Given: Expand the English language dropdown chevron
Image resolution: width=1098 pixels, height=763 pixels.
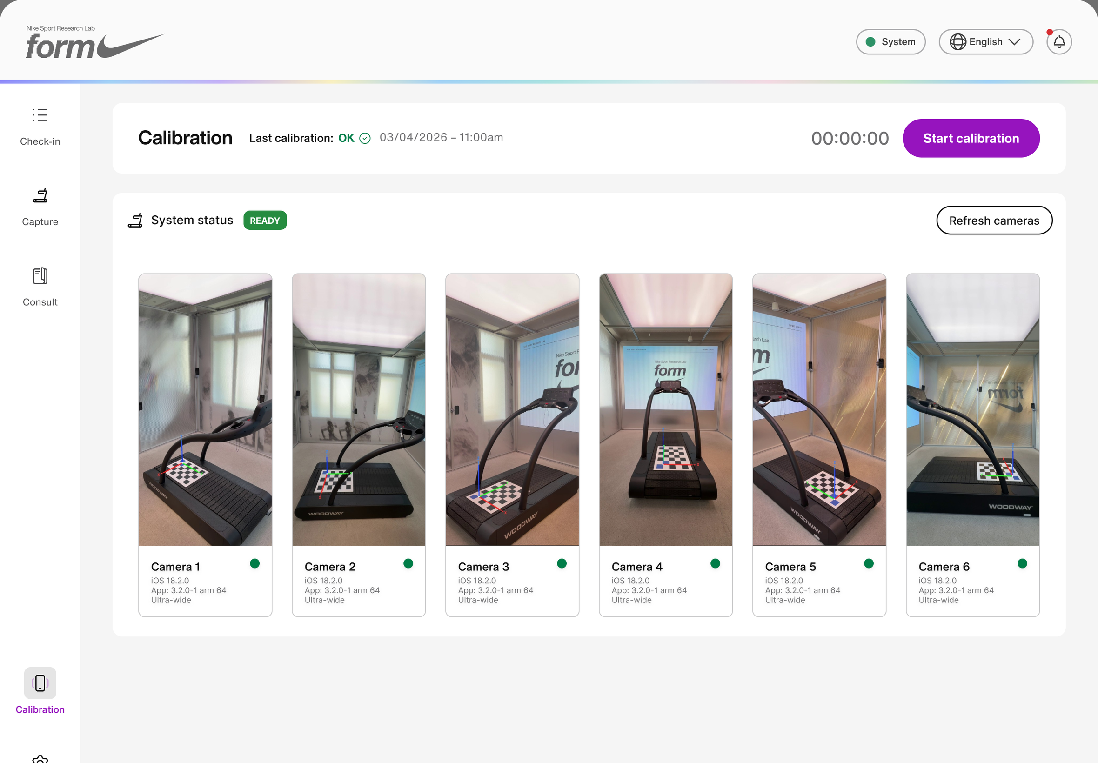Looking at the screenshot, I should click(1014, 42).
